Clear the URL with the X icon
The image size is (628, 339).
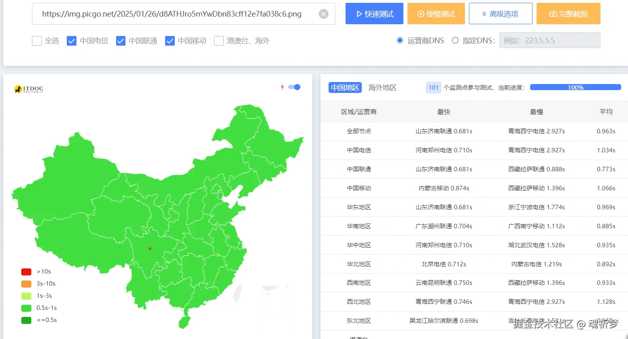pyautogui.click(x=323, y=14)
